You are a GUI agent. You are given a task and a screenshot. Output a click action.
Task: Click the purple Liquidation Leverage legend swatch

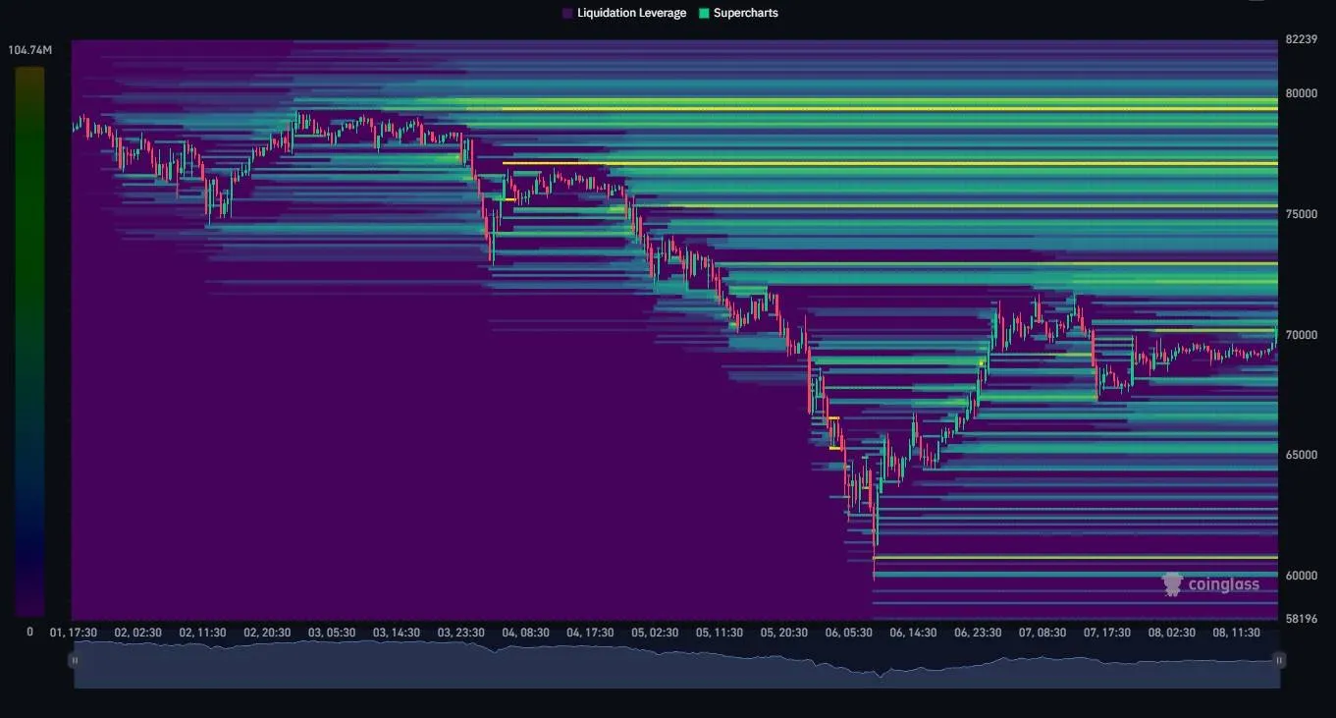coord(567,13)
